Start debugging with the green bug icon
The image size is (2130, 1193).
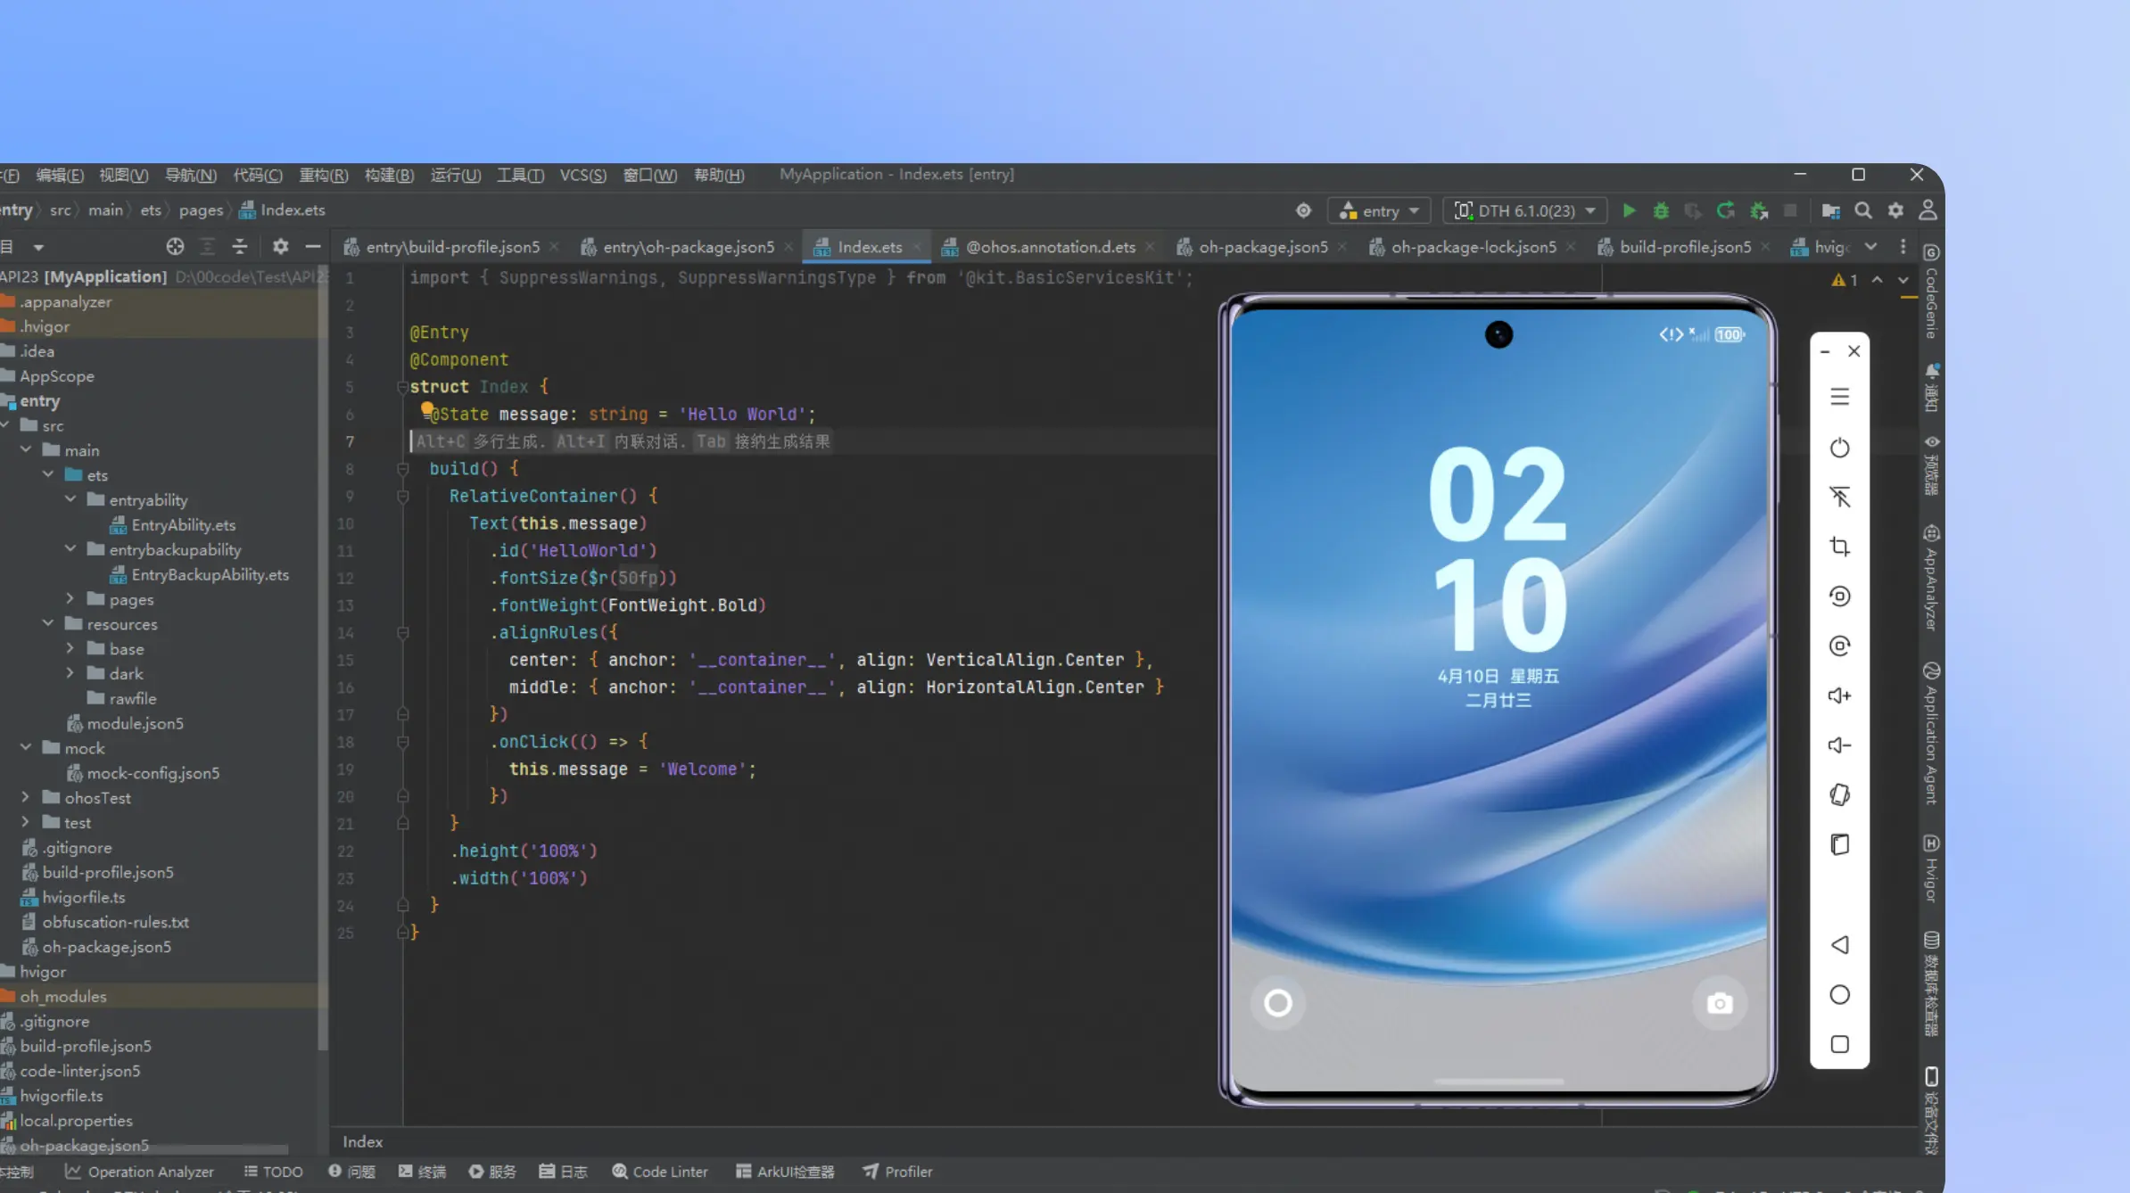pyautogui.click(x=1661, y=210)
